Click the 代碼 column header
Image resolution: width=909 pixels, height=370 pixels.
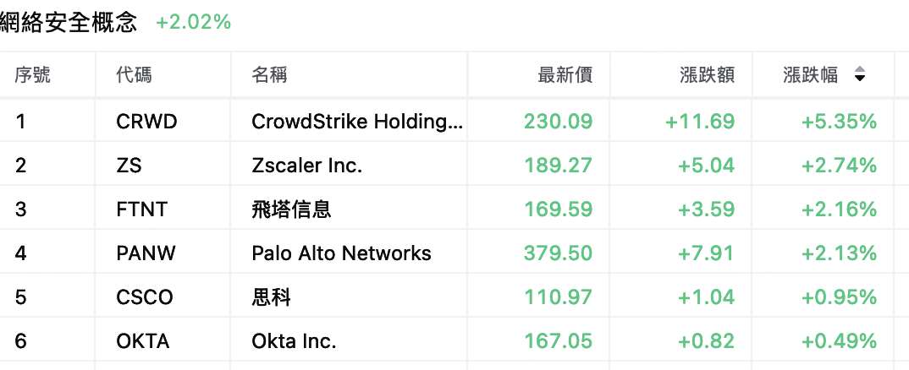134,74
